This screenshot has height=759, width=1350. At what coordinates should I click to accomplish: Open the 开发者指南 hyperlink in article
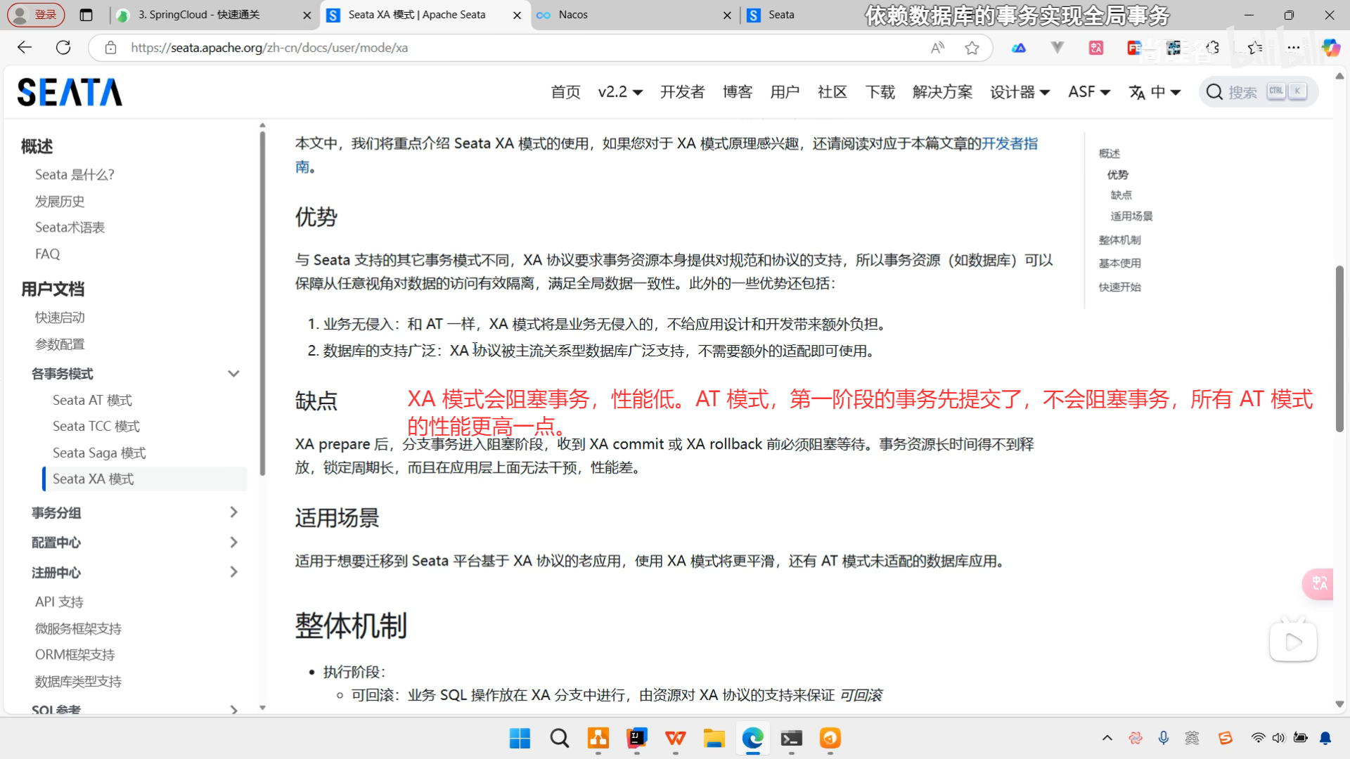[x=1009, y=143]
